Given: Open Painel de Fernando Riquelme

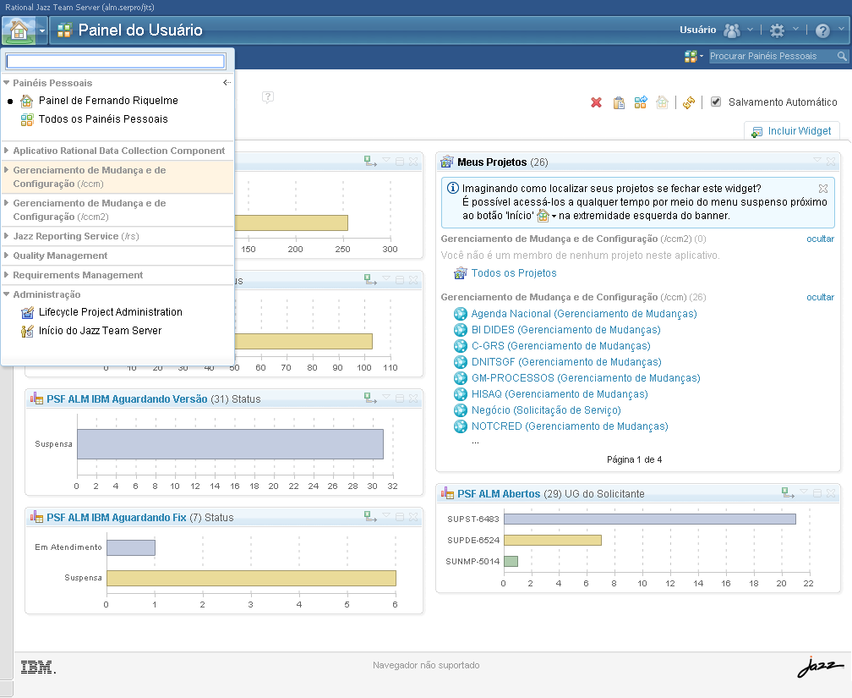Looking at the screenshot, I should pyautogui.click(x=108, y=101).
